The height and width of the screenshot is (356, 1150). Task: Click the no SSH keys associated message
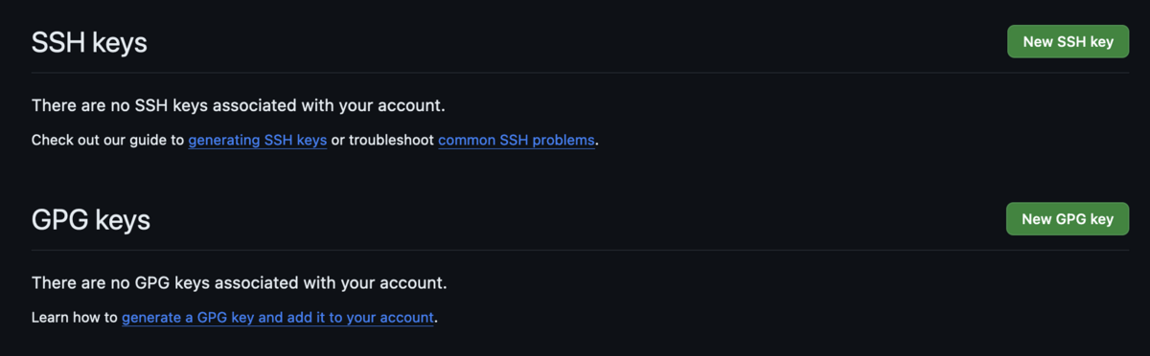click(x=239, y=105)
